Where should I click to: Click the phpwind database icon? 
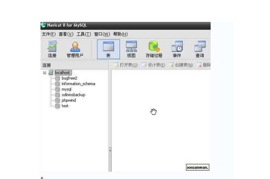click(x=57, y=100)
